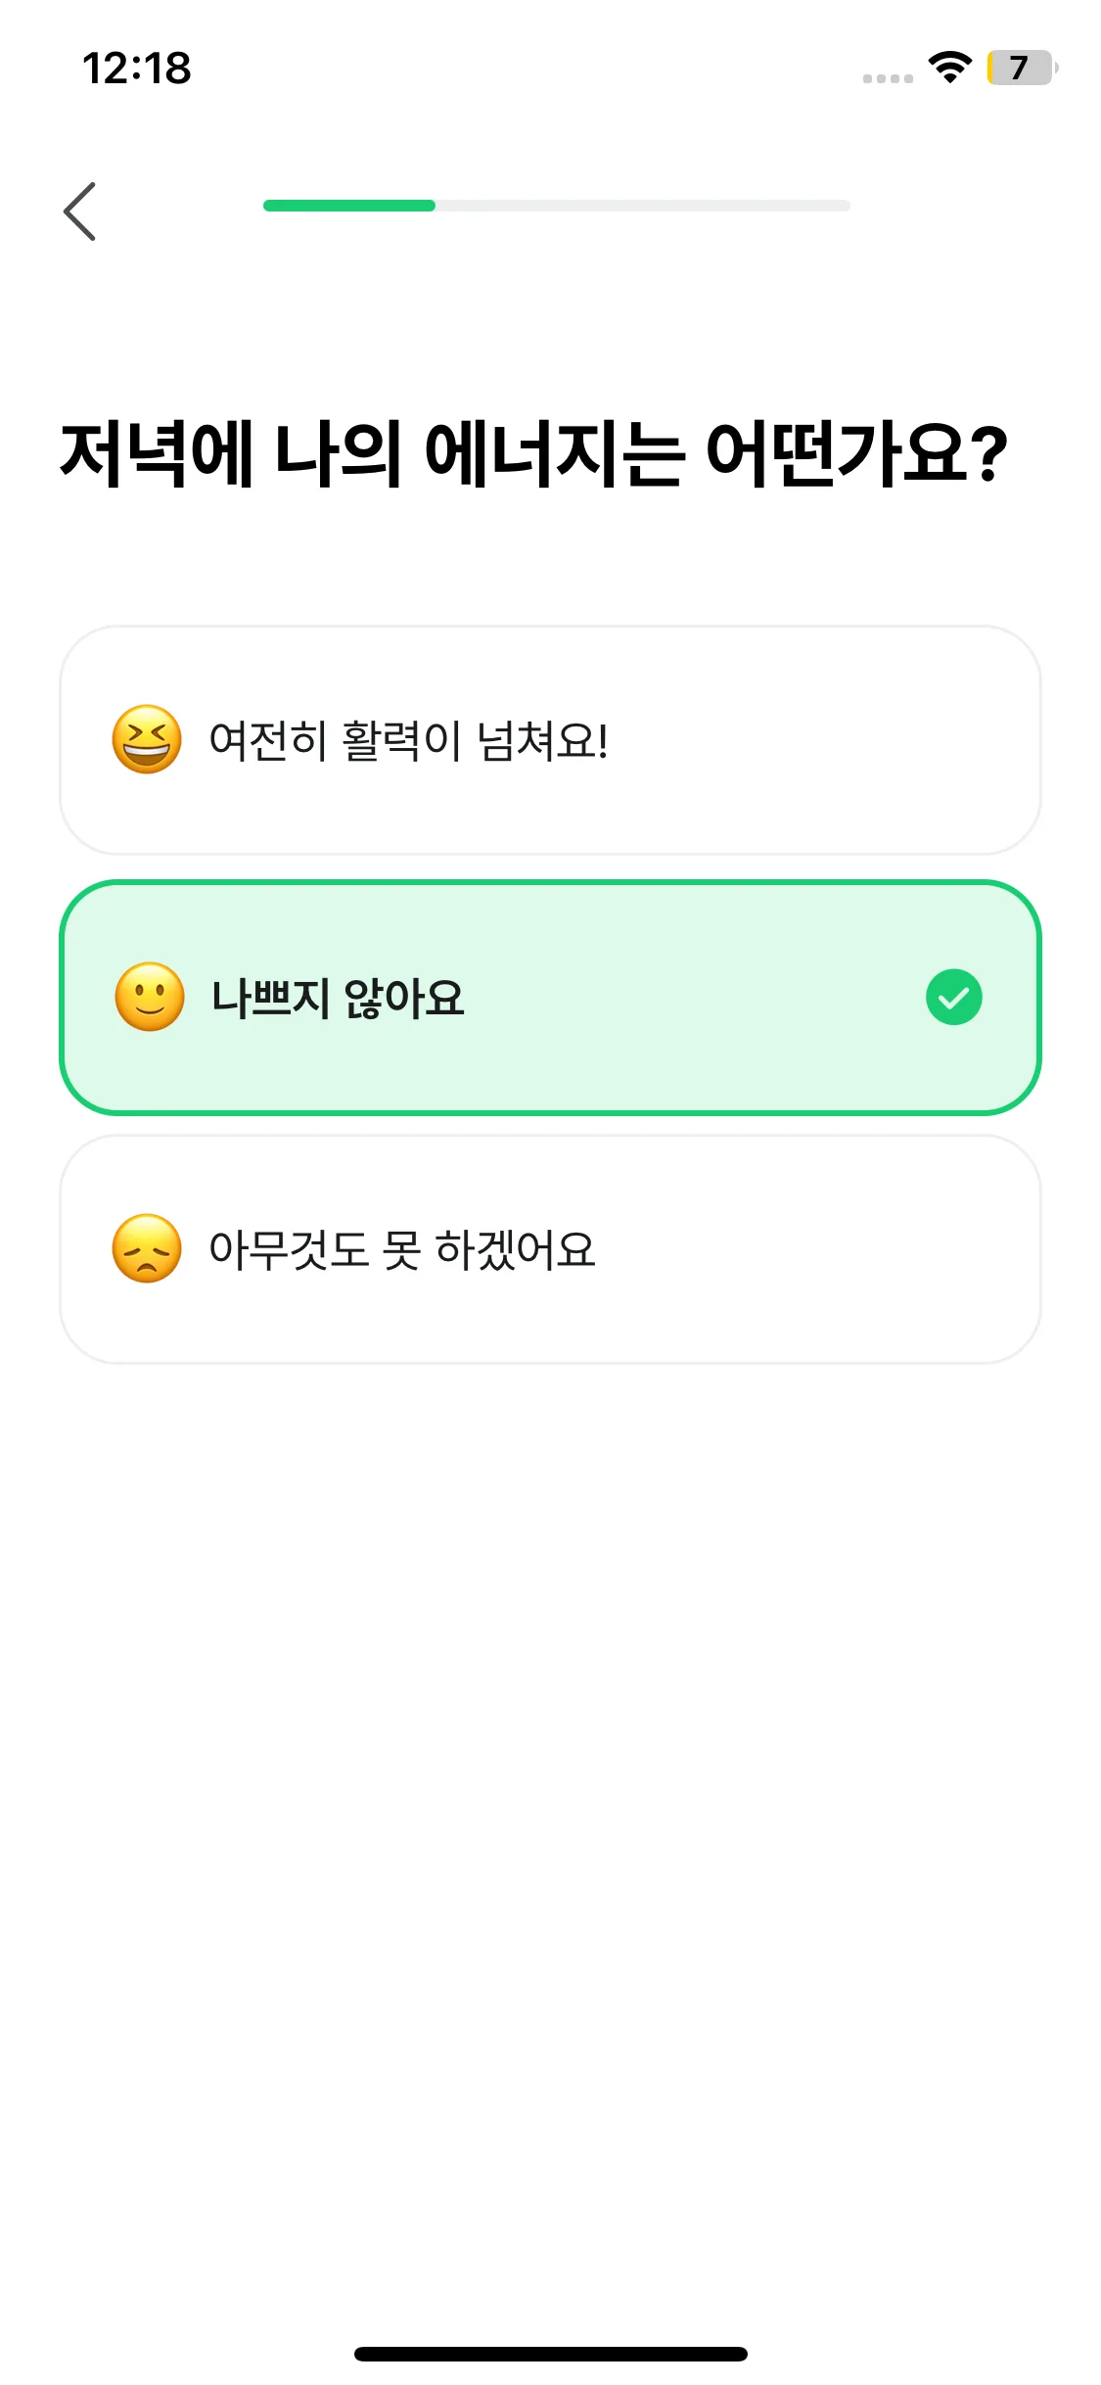Click the Wi-Fi status icon

(949, 67)
